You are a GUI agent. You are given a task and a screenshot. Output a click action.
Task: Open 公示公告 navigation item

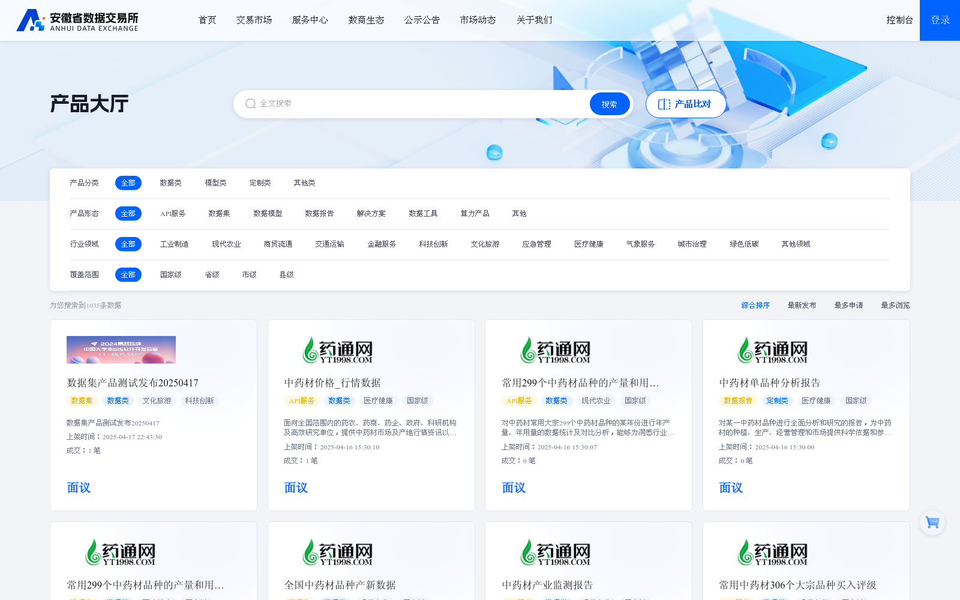(422, 20)
